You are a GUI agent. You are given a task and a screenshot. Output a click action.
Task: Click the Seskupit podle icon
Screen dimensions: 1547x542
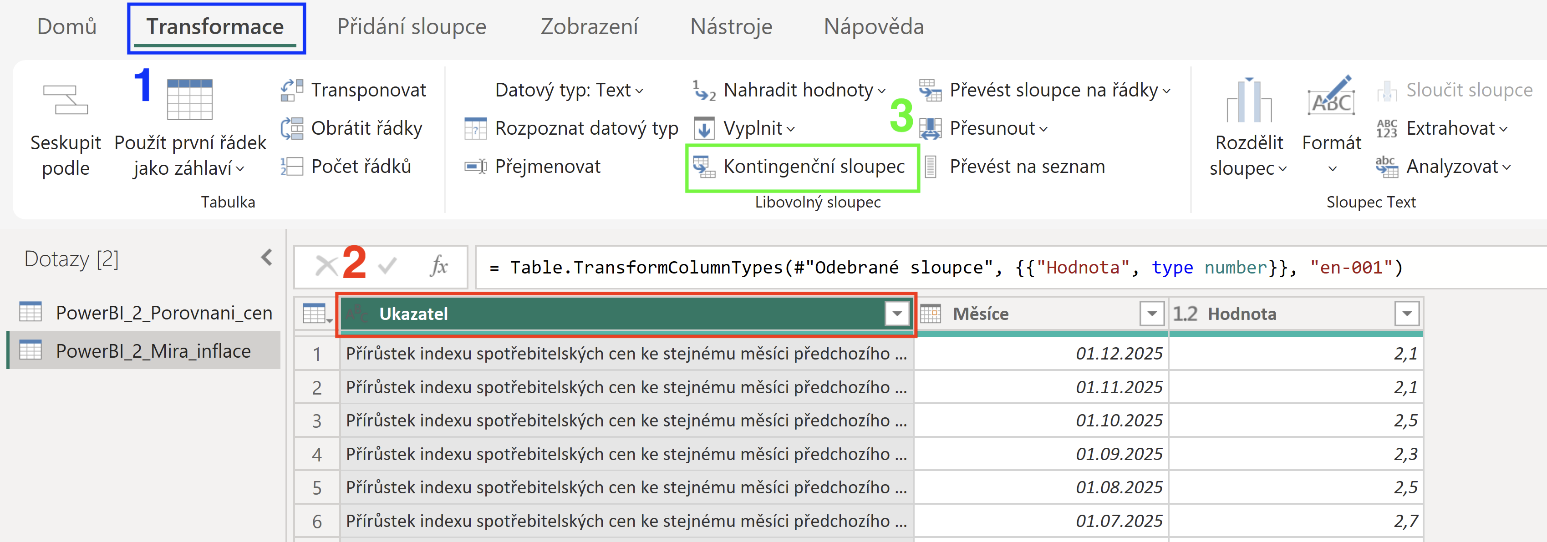coord(66,100)
